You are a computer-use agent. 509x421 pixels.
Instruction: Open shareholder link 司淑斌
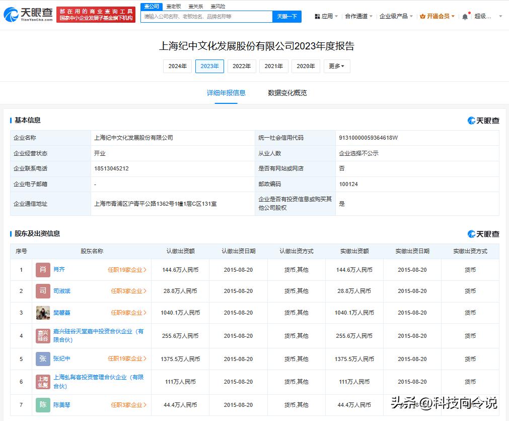coord(62,291)
